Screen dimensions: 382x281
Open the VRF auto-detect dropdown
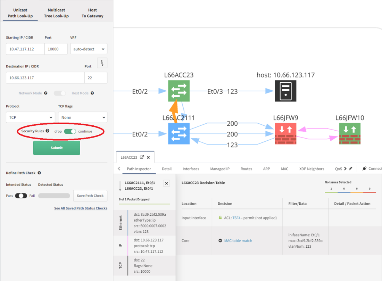point(89,49)
